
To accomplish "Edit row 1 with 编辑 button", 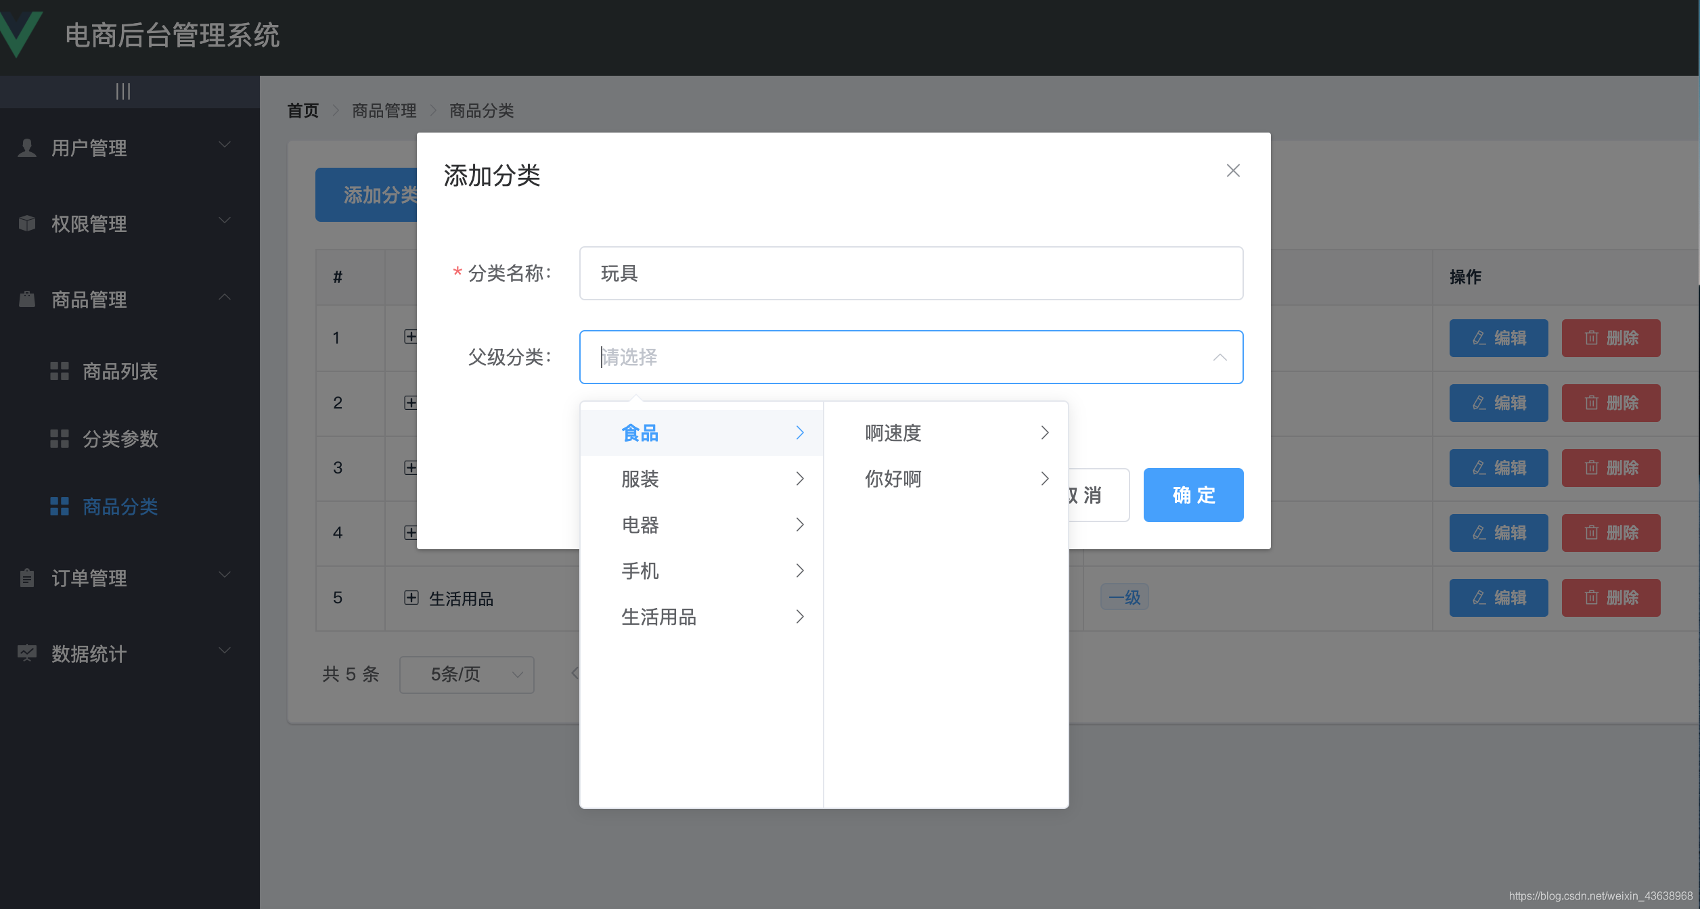I will (1498, 338).
